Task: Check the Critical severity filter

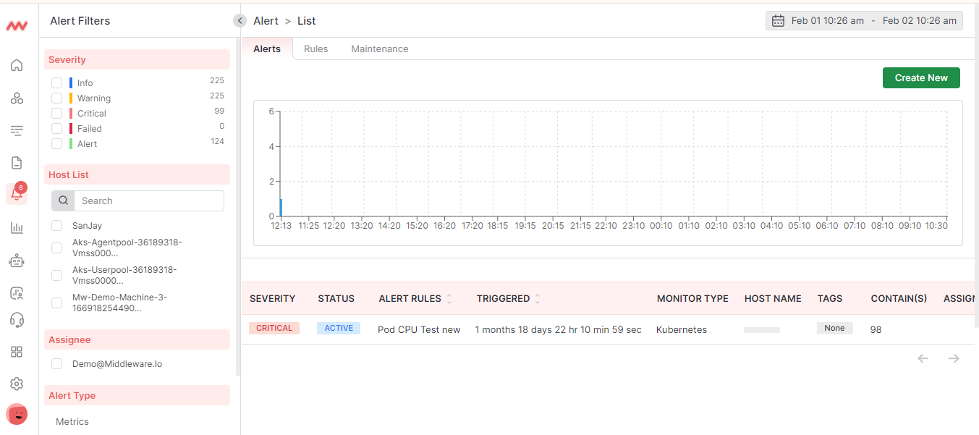Action: click(56, 113)
